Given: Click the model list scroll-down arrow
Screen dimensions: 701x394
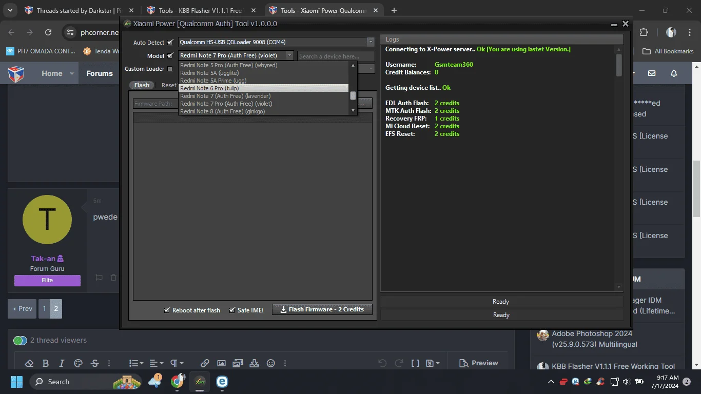Looking at the screenshot, I should click(353, 111).
